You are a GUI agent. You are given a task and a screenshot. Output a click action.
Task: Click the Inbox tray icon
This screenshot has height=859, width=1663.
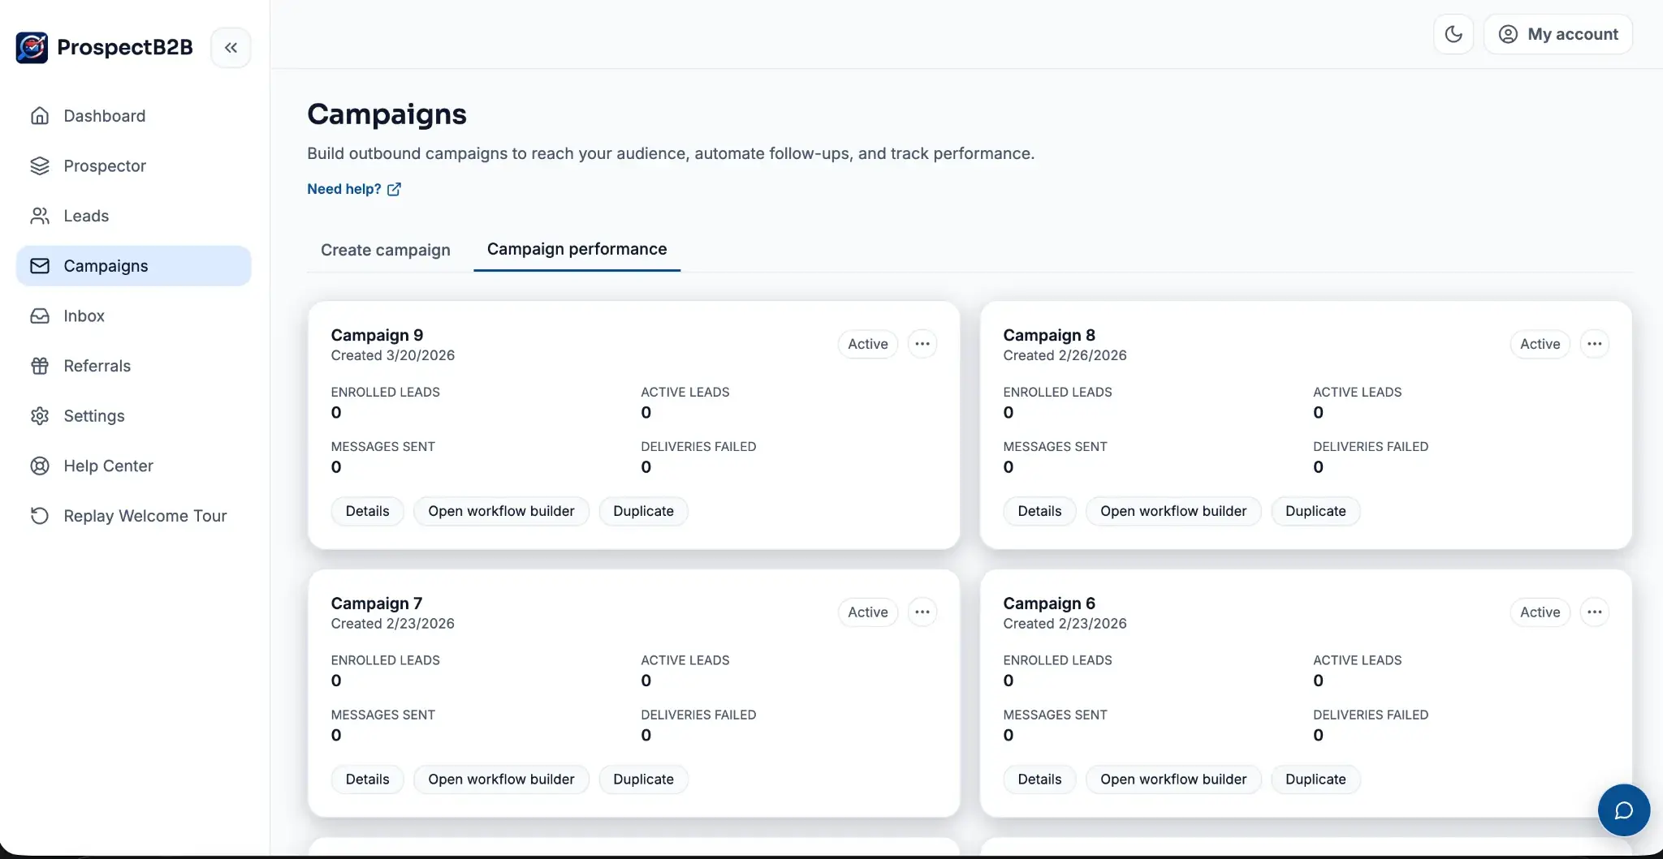point(40,316)
